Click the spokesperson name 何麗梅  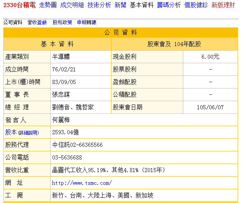61,120
